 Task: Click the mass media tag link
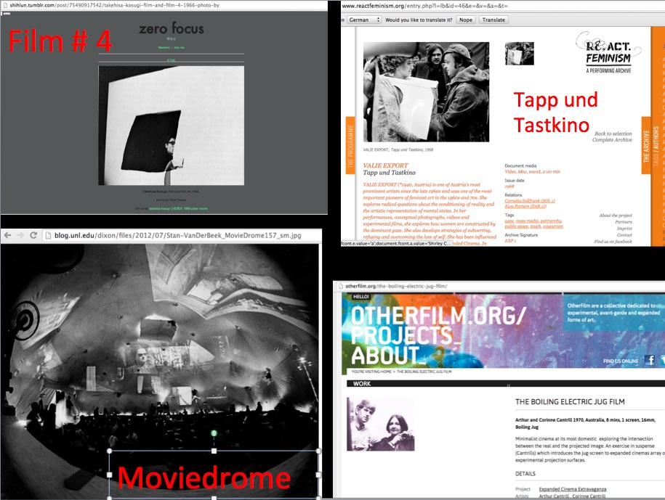point(527,221)
